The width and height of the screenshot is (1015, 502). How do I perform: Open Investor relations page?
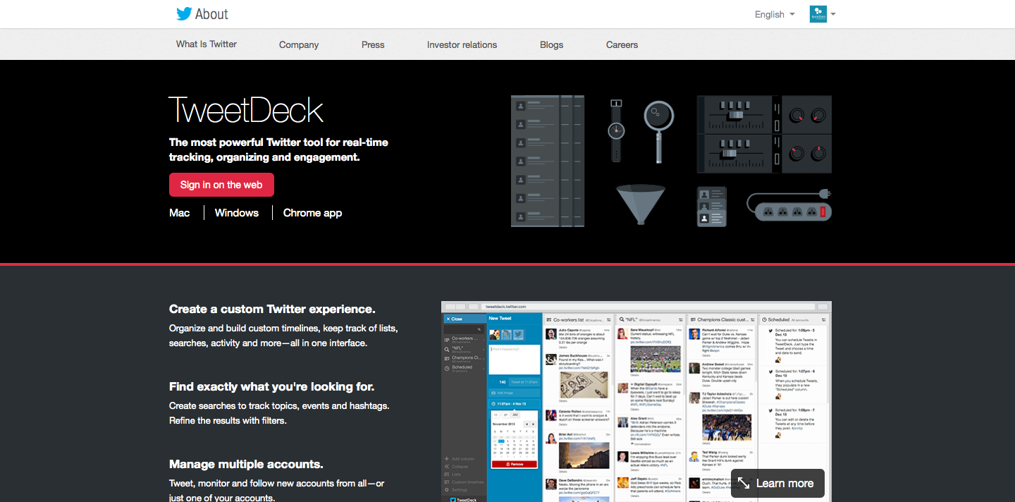462,44
